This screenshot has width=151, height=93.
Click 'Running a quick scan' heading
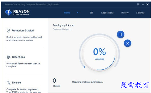click(63, 25)
